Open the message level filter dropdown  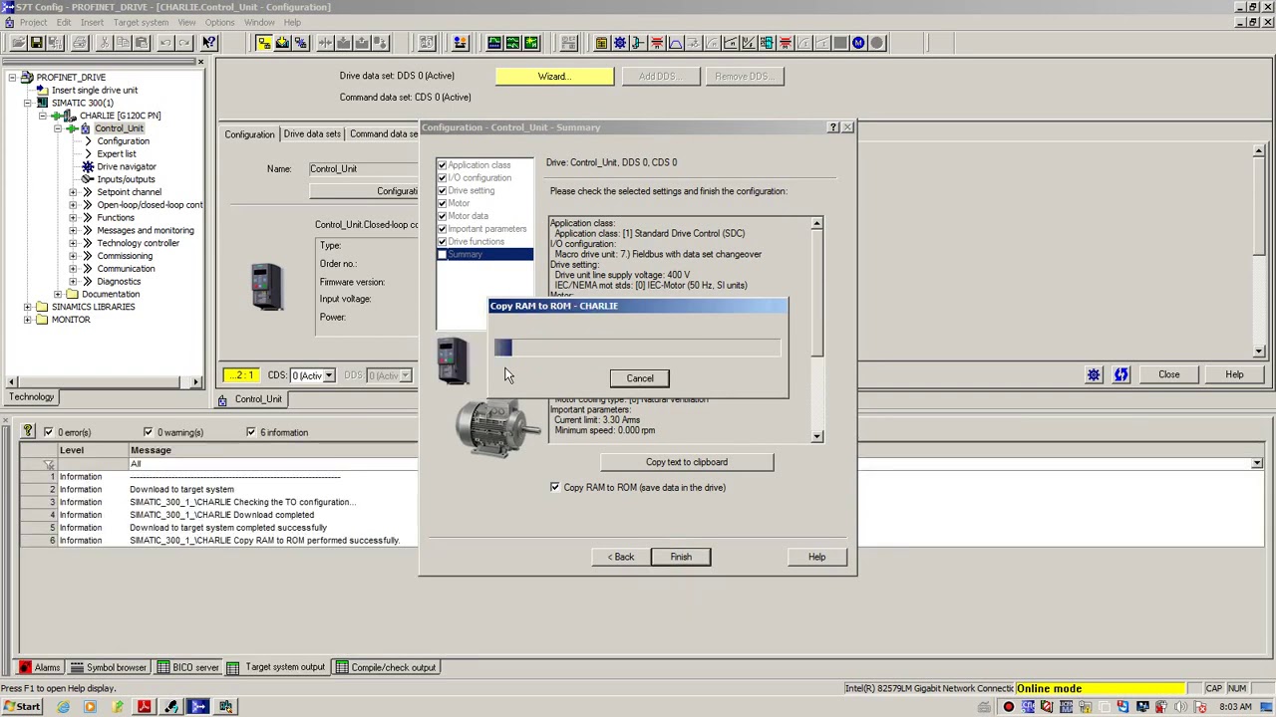click(1256, 464)
